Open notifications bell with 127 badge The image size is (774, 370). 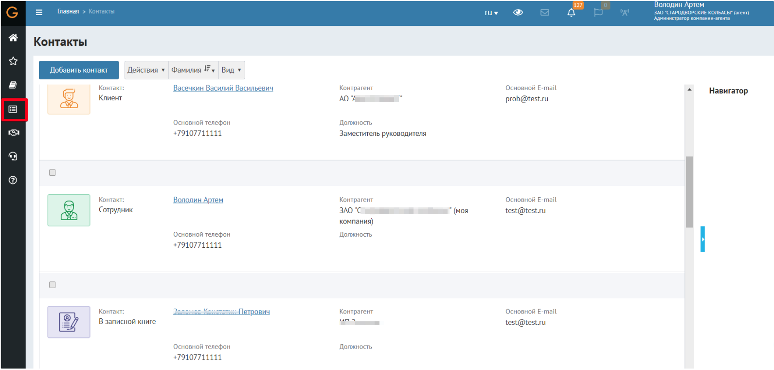(x=572, y=12)
